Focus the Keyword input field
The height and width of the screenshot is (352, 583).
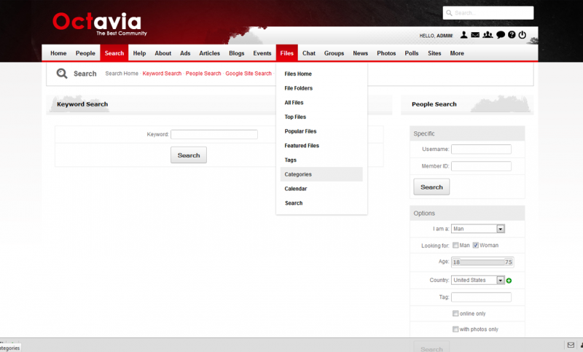click(214, 134)
